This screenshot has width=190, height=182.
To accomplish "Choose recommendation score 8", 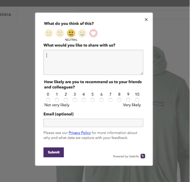I will click(x=119, y=100).
